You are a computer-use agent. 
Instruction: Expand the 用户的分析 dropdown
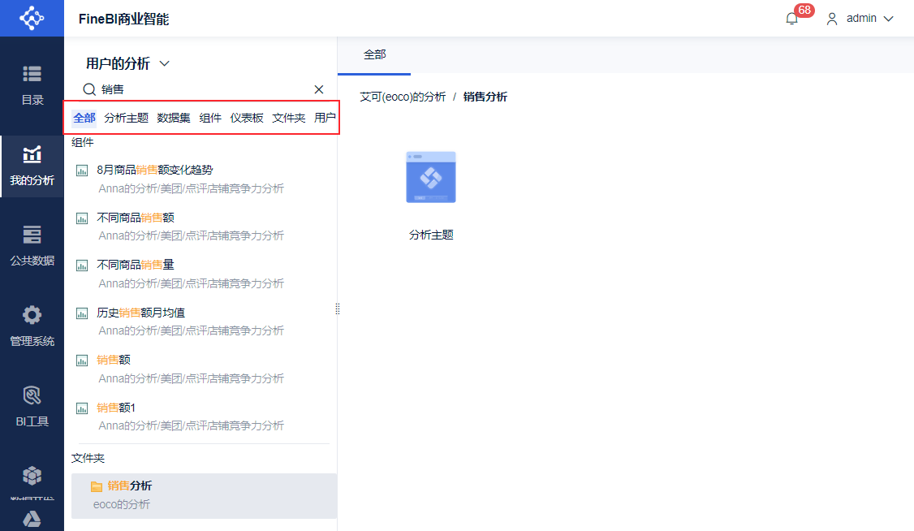tap(165, 63)
